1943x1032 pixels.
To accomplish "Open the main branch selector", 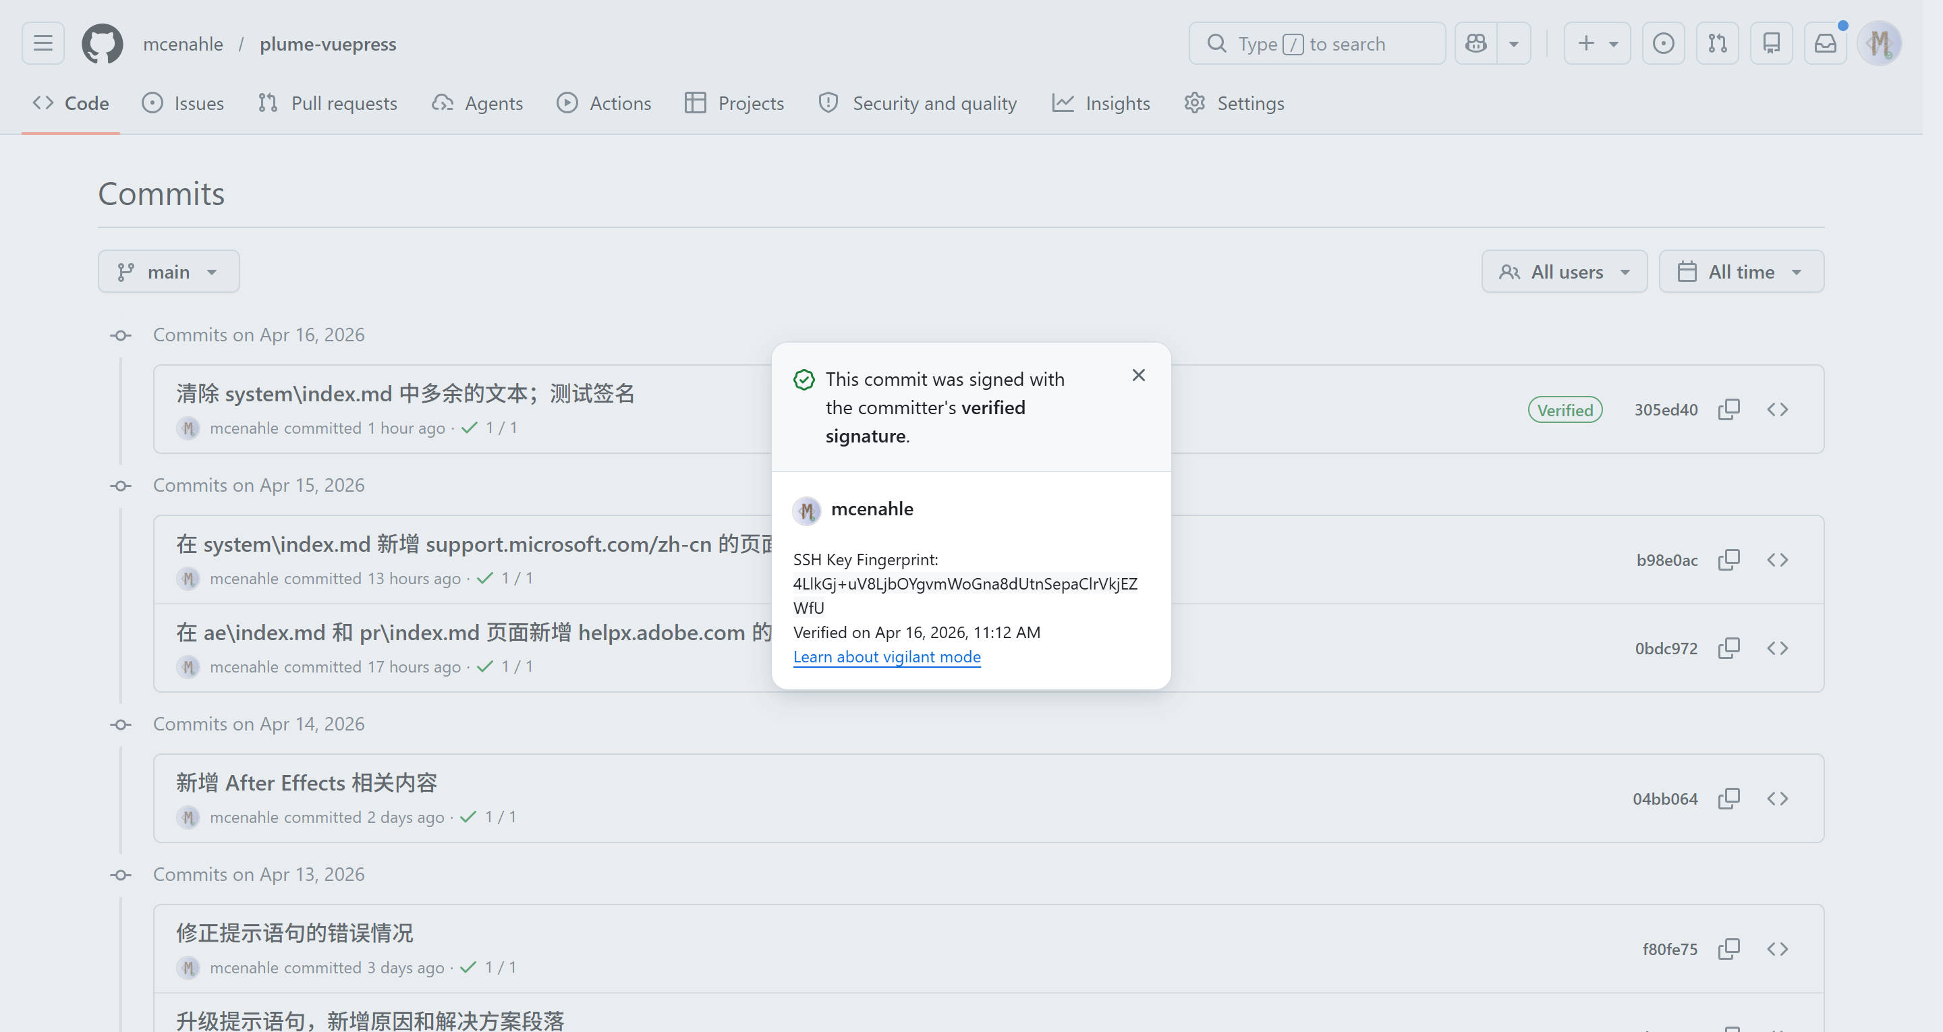I will point(169,271).
